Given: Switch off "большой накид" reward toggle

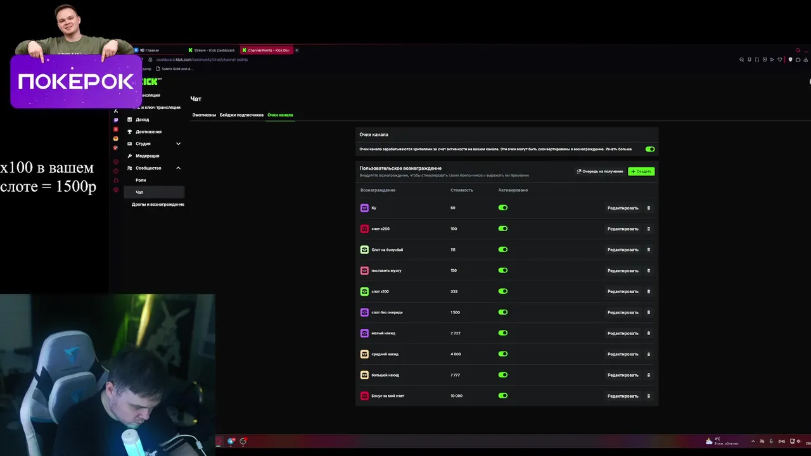Looking at the screenshot, I should pyautogui.click(x=503, y=375).
